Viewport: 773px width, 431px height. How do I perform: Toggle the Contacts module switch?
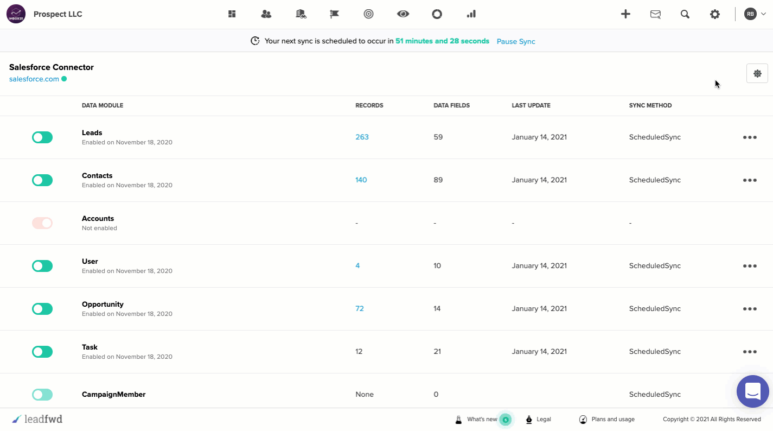click(42, 180)
